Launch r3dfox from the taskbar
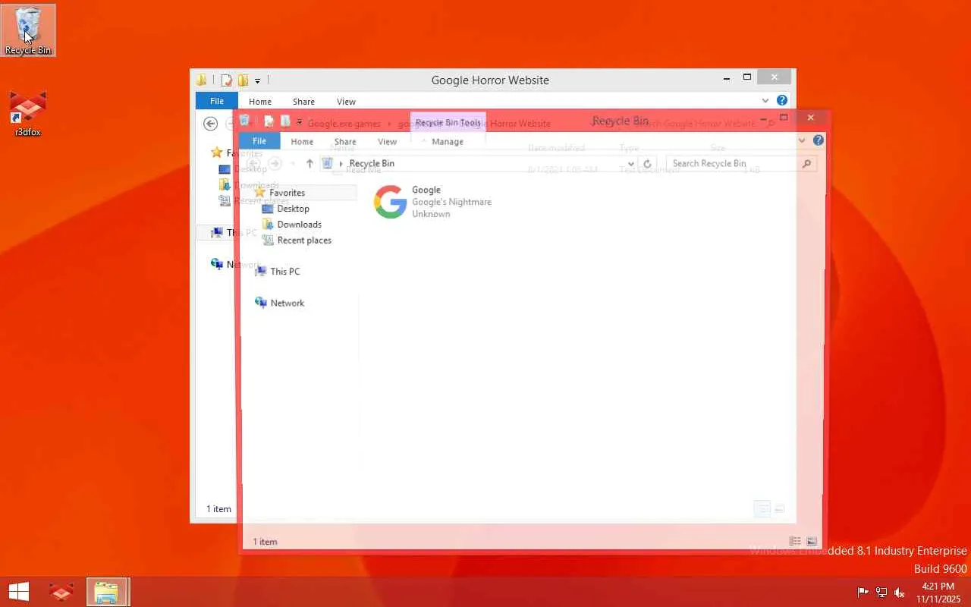The height and width of the screenshot is (607, 971). coord(61,592)
